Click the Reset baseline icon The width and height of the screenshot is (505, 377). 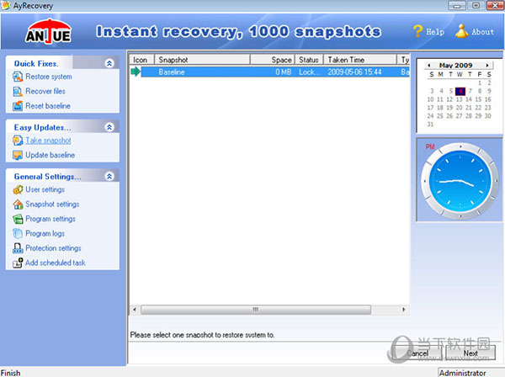tap(18, 106)
